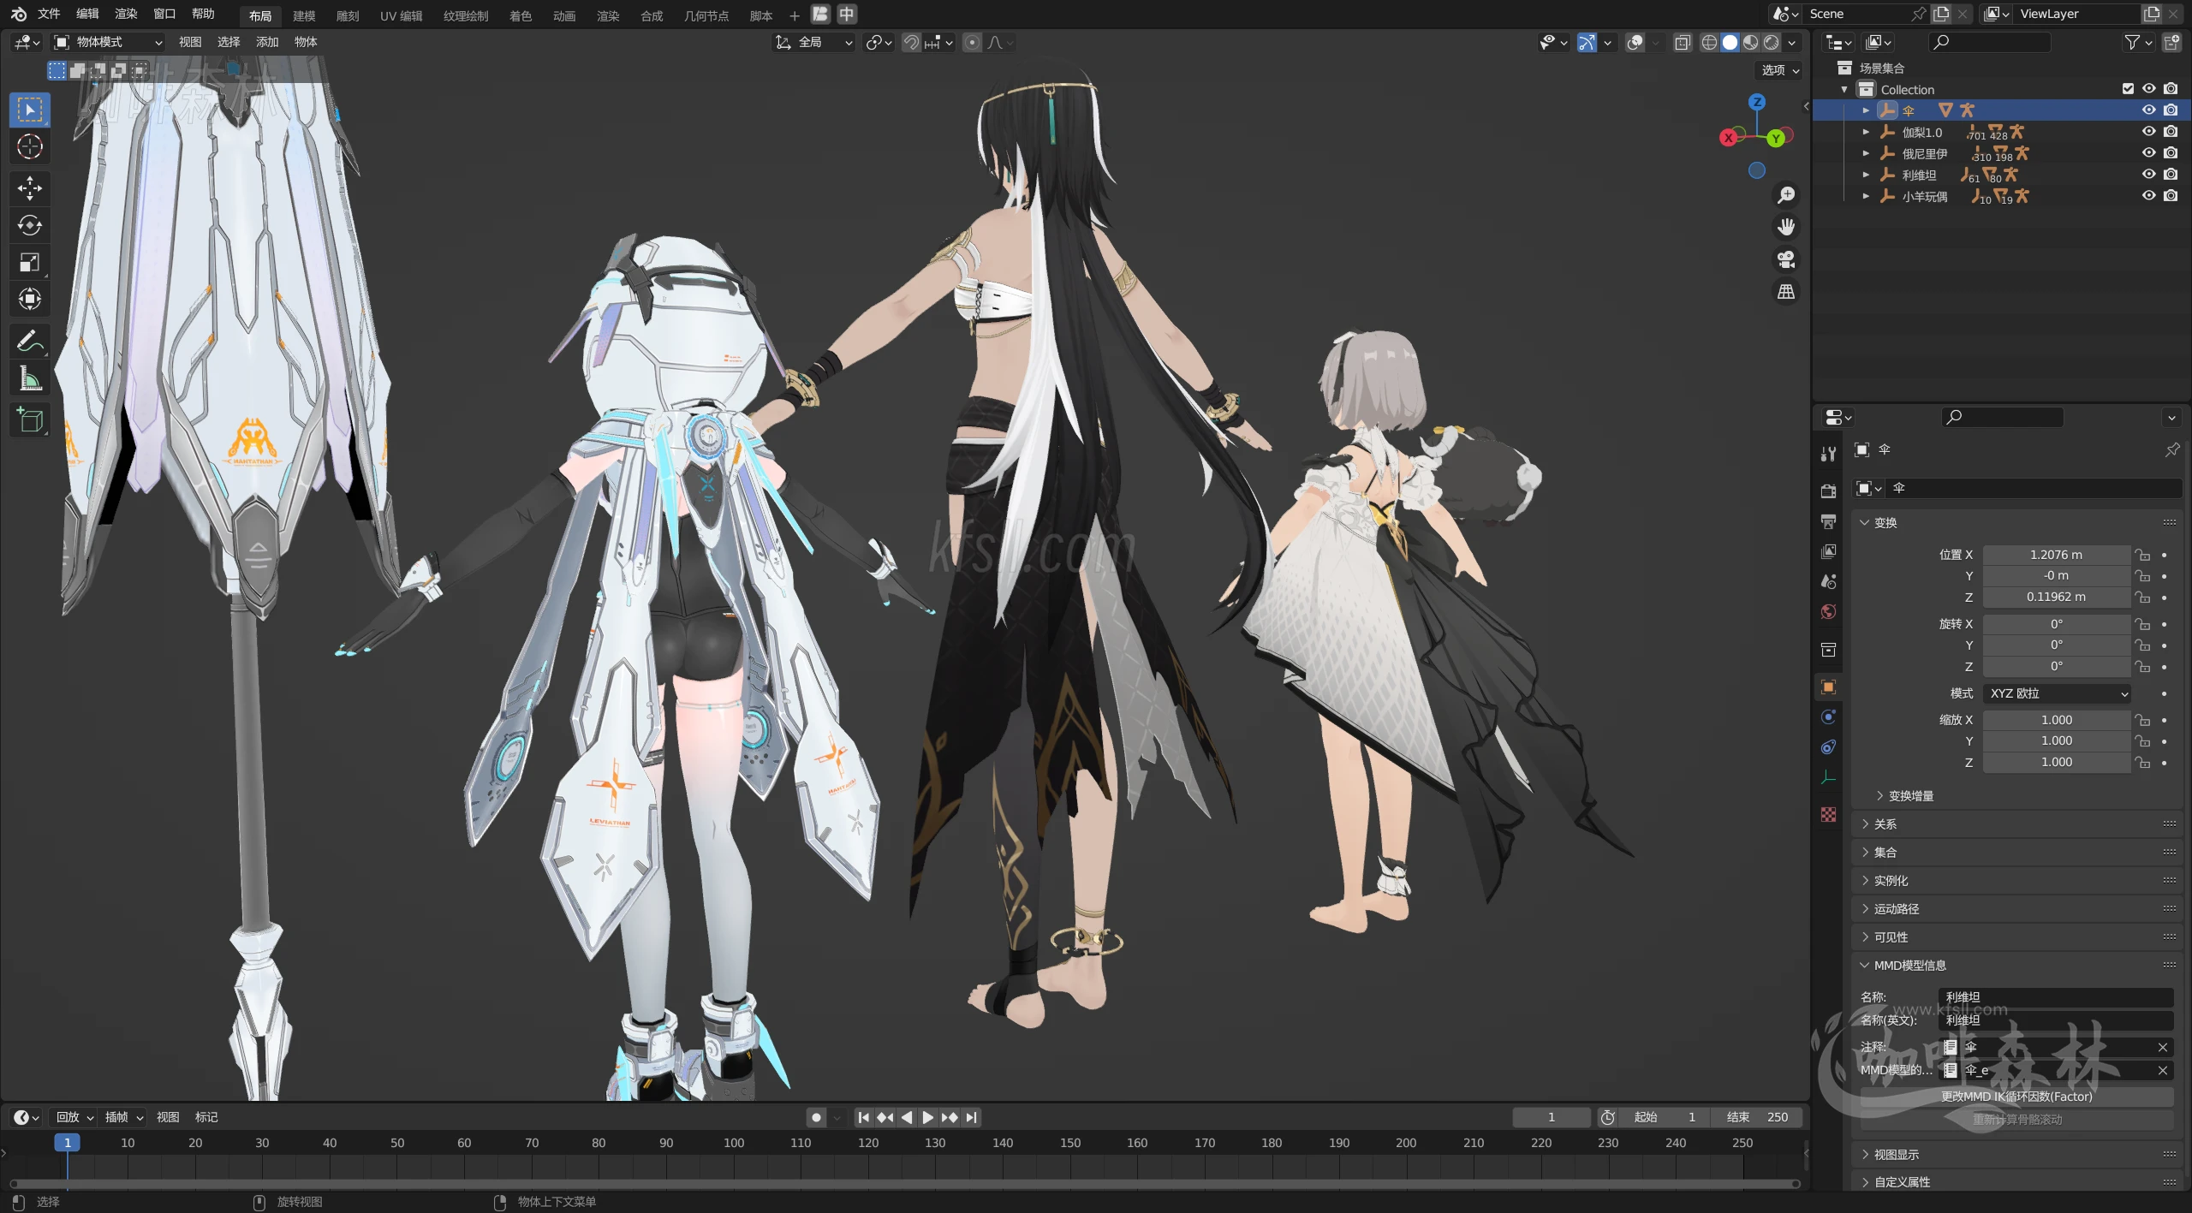Image resolution: width=2192 pixels, height=1213 pixels.
Task: Hide 俄尼里伊 object in viewport
Action: (2148, 152)
